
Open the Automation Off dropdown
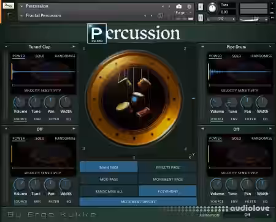[x=247, y=215]
